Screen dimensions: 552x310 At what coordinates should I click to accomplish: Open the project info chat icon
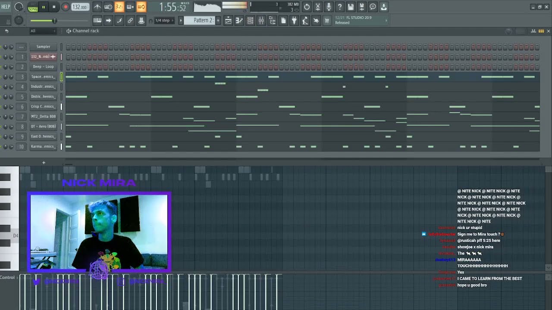click(x=373, y=6)
